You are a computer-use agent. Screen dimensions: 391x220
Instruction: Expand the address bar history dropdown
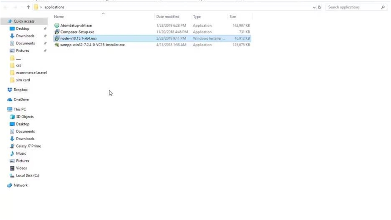314,7
